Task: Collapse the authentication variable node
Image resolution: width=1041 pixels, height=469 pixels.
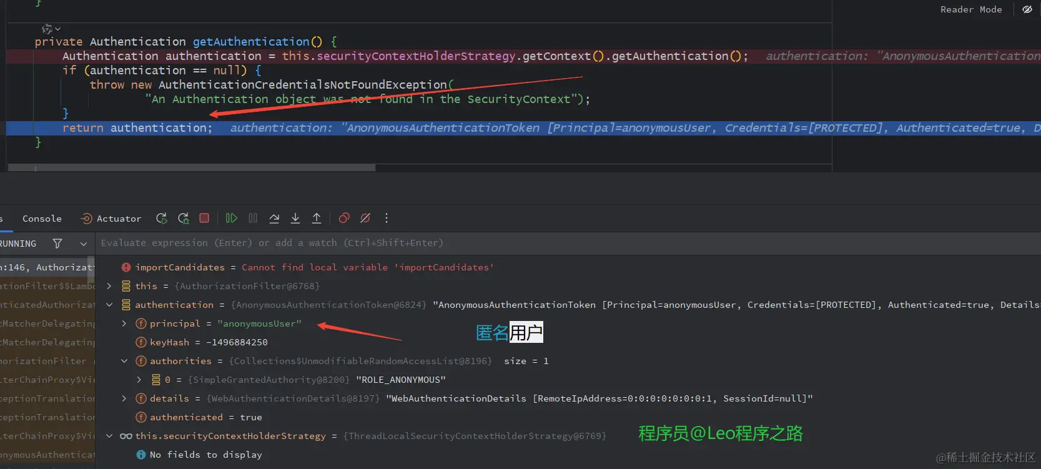Action: (x=109, y=305)
